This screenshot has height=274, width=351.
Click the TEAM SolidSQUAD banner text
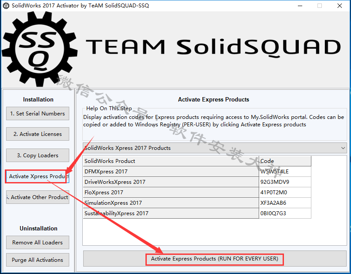(213, 47)
